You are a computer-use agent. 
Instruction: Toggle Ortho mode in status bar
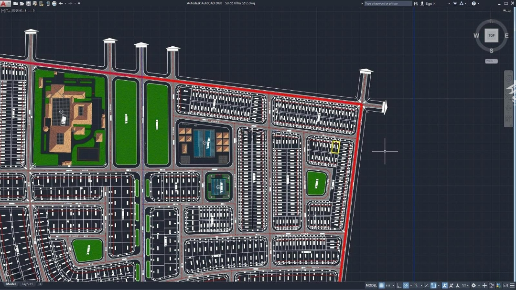(398, 285)
